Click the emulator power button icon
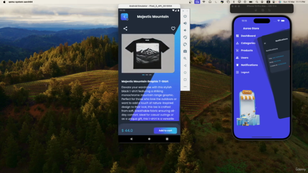This screenshot has width=308, height=173. click(x=185, y=16)
